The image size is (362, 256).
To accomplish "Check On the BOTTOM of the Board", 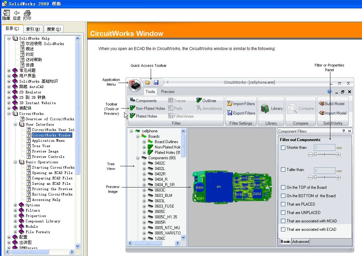I will coord(283,196).
